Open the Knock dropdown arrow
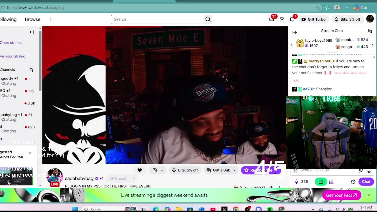Image resolution: width=377 pixels, height=212 pixels. 134,178
